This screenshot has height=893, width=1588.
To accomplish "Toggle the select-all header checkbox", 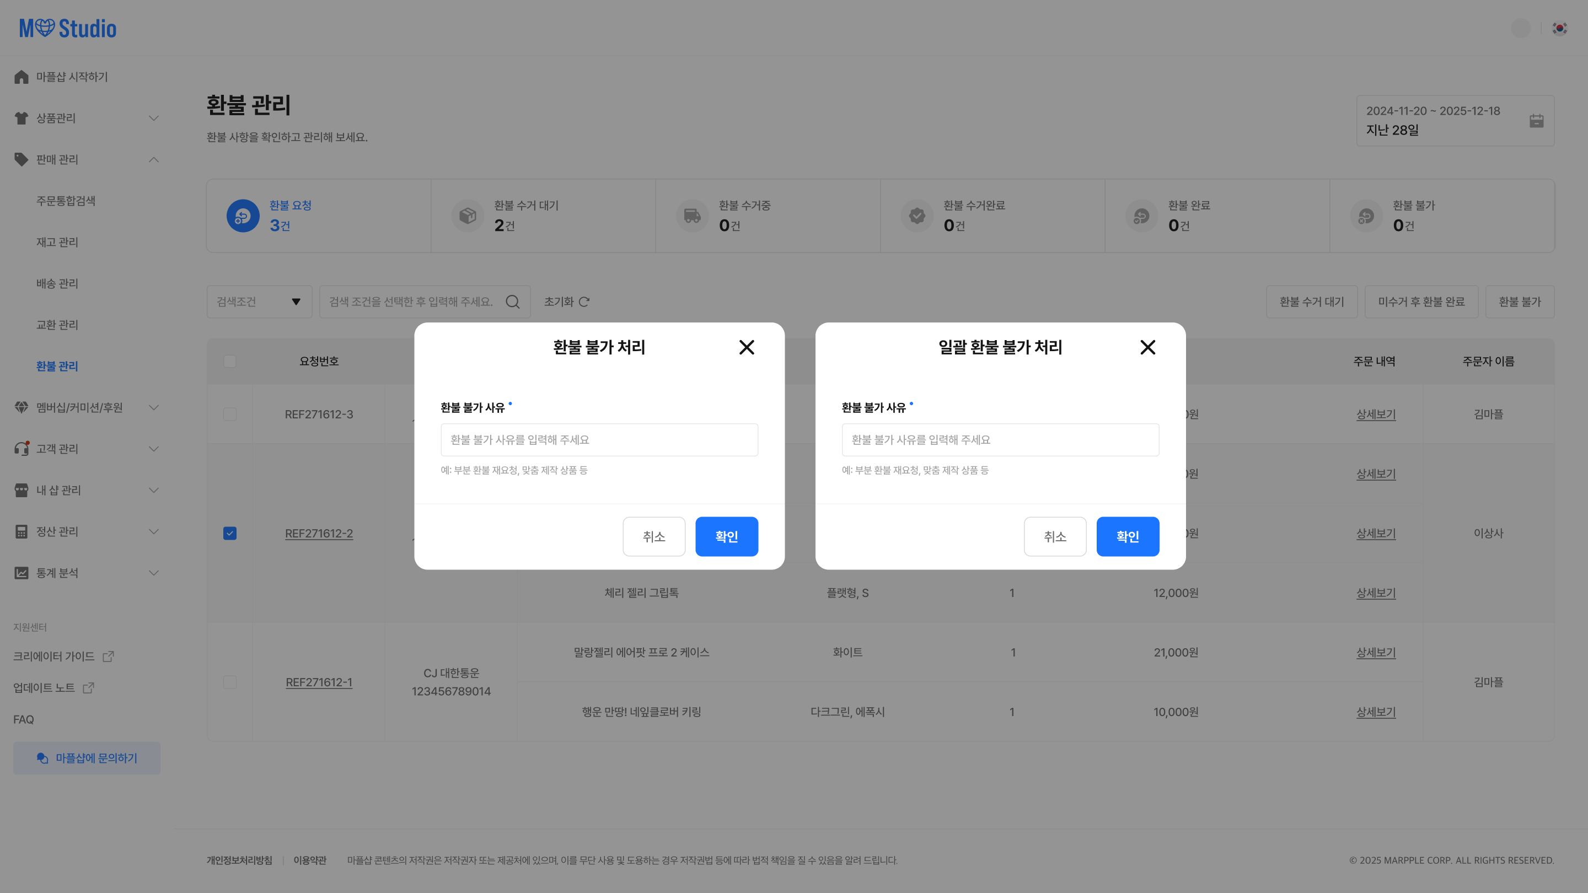I will [230, 361].
